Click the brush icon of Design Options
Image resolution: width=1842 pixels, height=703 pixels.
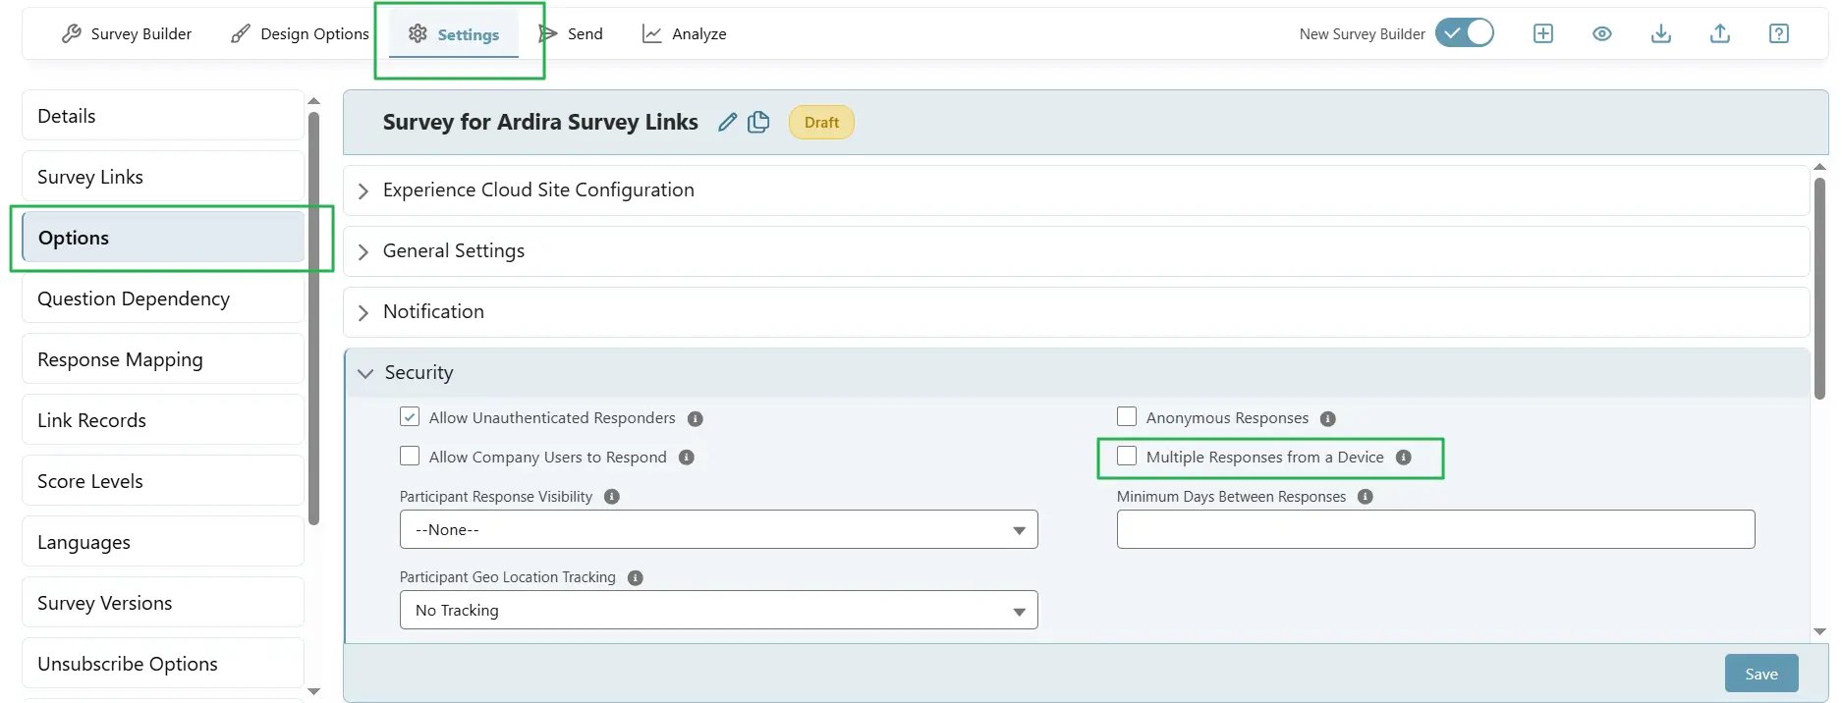(240, 34)
